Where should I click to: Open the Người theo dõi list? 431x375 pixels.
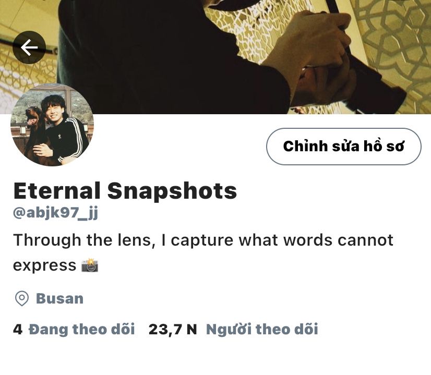tap(262, 329)
